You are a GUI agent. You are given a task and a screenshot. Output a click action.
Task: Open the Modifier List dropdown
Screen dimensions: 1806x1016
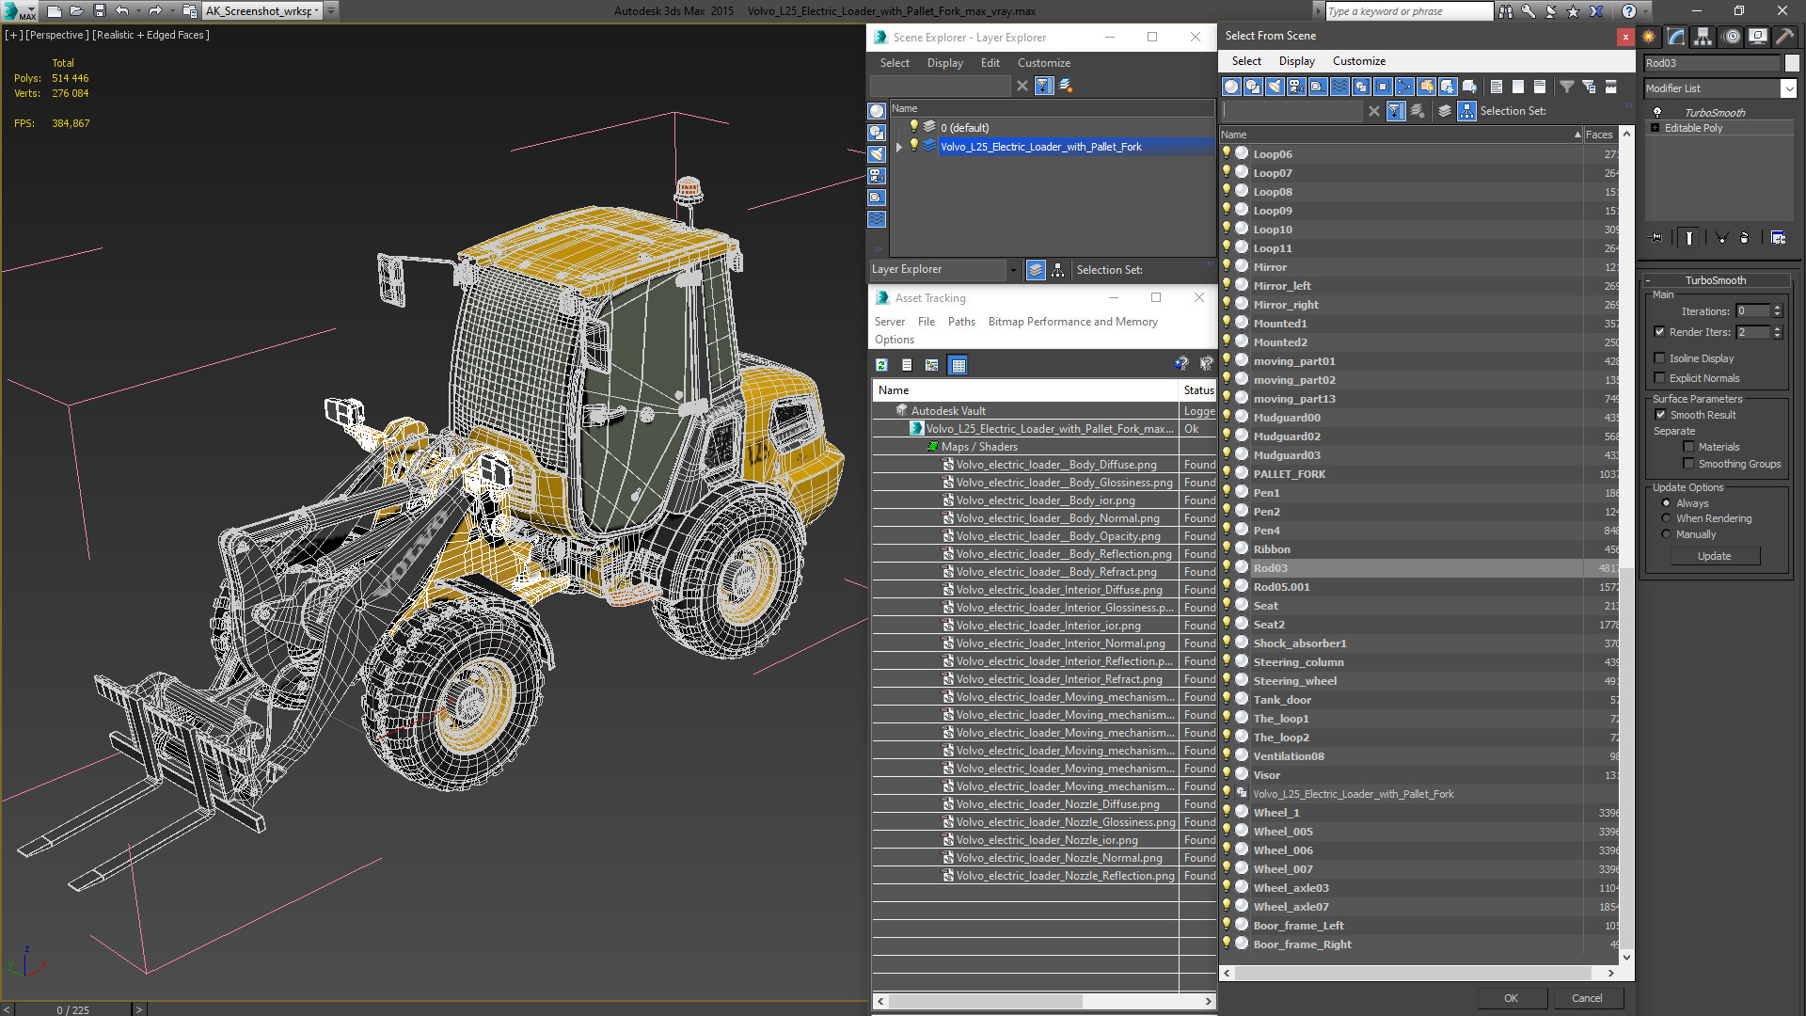tap(1788, 88)
